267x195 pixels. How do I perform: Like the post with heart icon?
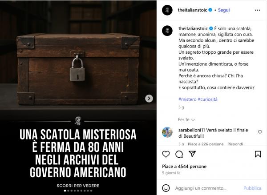tap(166, 154)
